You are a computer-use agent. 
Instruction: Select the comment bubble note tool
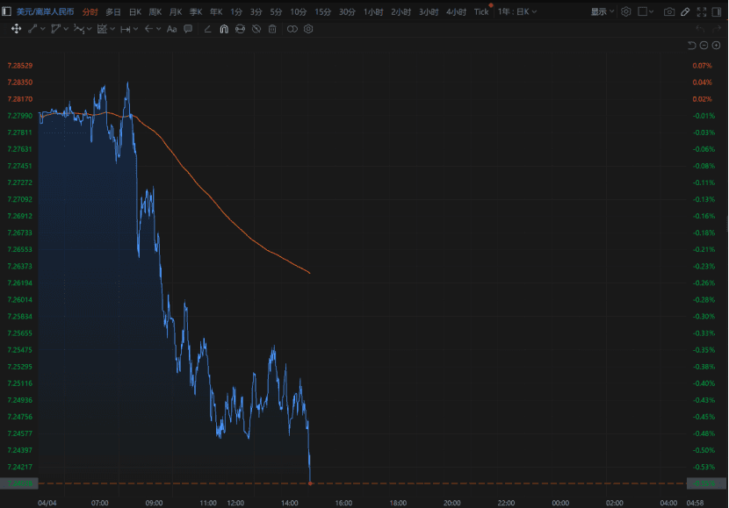pyautogui.click(x=188, y=29)
